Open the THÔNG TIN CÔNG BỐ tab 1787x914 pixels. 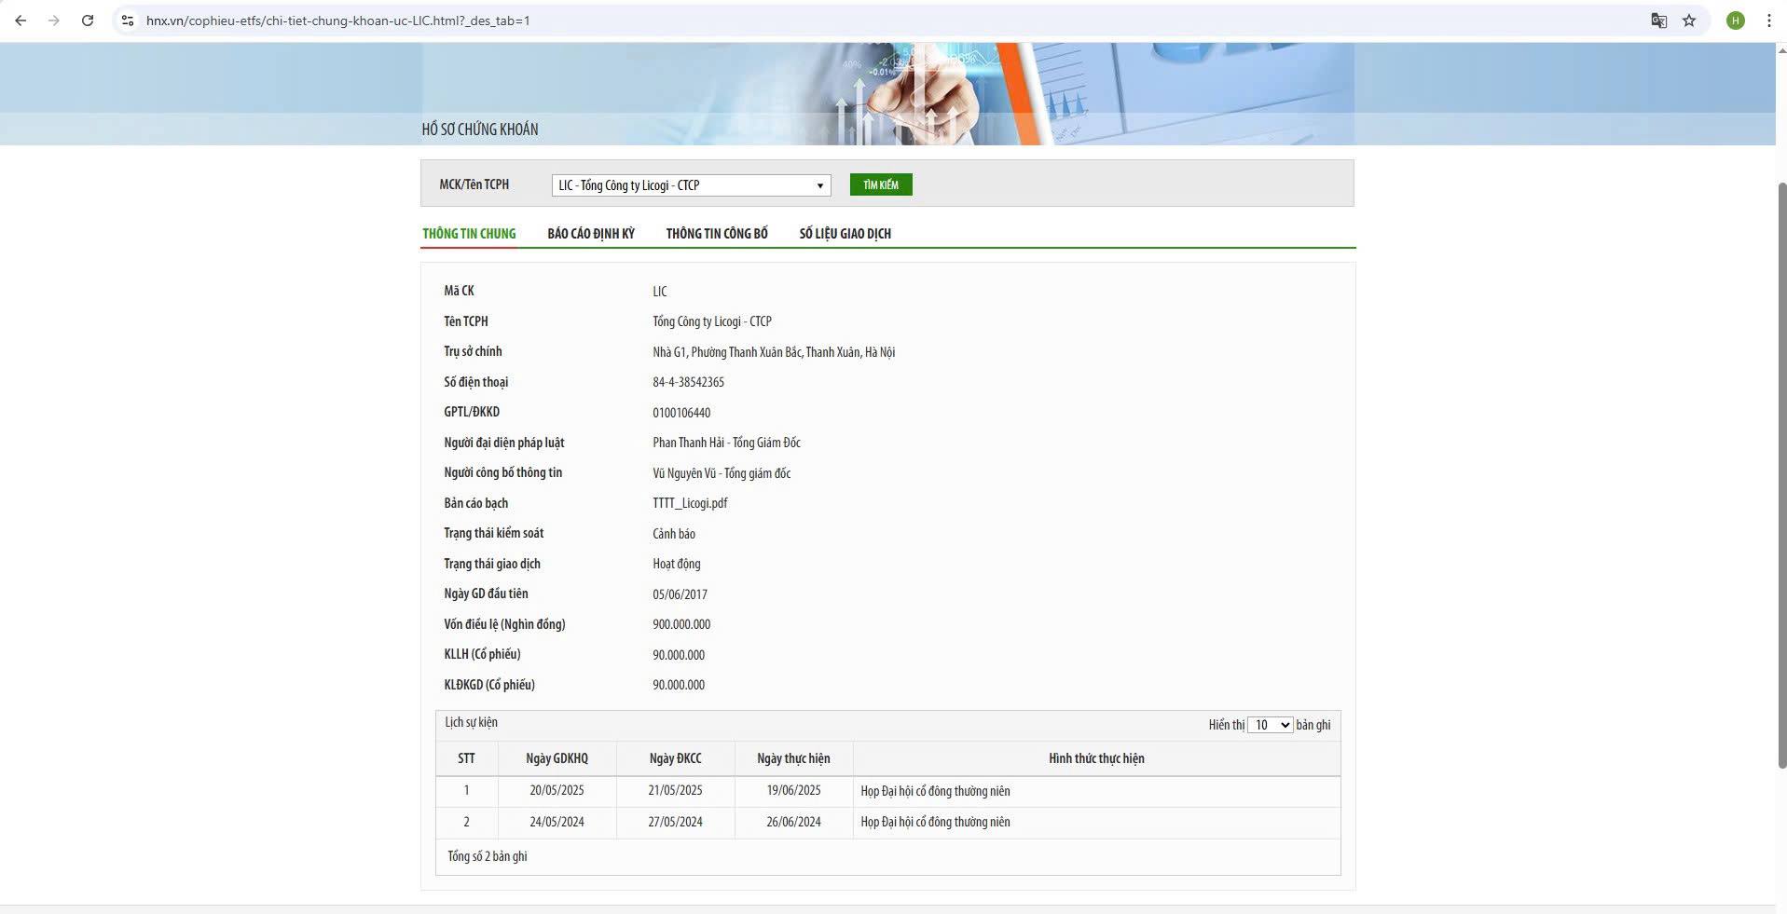tap(717, 234)
